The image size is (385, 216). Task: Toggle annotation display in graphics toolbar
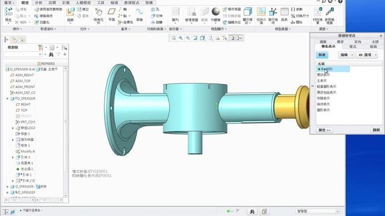[232, 38]
